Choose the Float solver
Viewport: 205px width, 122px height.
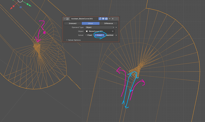point(89,35)
